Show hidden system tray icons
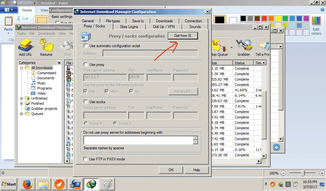 266,184
